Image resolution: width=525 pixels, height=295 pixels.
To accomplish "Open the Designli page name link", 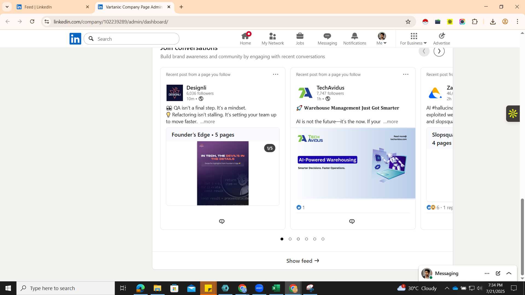I will [196, 88].
